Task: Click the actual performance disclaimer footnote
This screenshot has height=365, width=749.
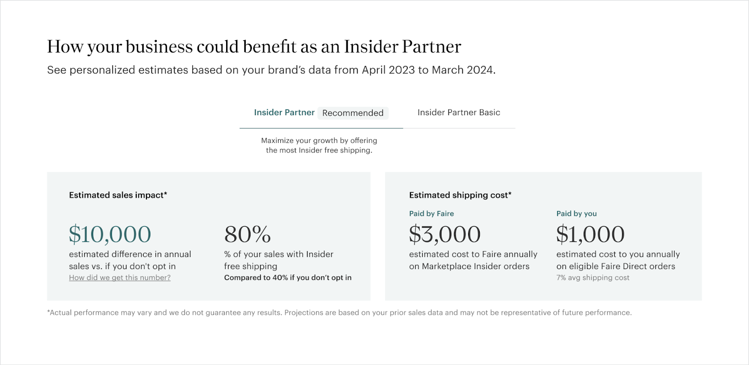Action: tap(339, 313)
